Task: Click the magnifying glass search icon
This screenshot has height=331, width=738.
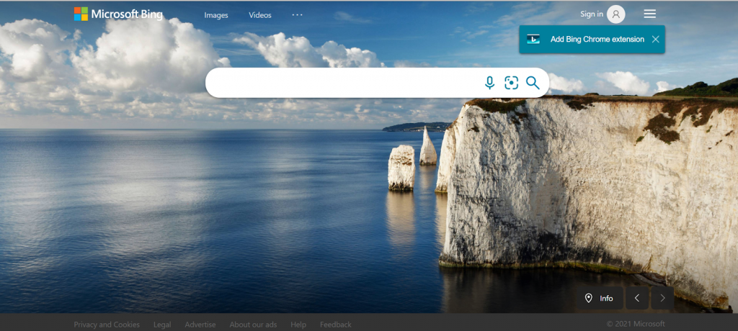Action: pyautogui.click(x=533, y=83)
